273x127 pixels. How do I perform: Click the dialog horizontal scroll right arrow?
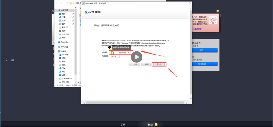point(187,103)
